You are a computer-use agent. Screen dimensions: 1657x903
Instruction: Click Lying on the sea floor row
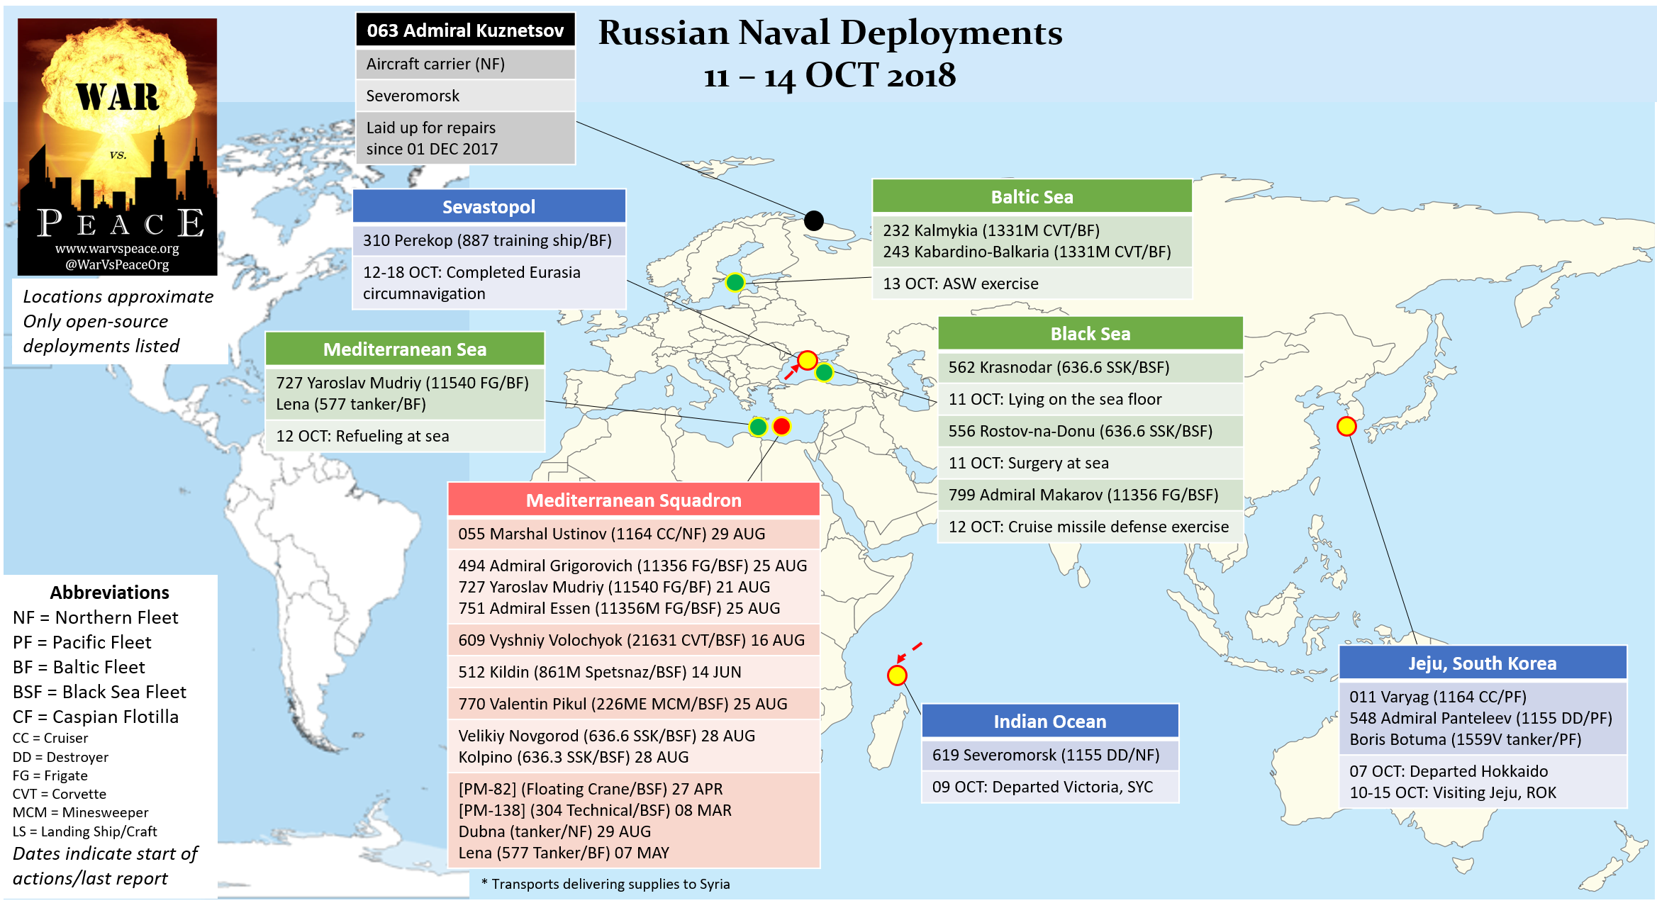[1090, 399]
